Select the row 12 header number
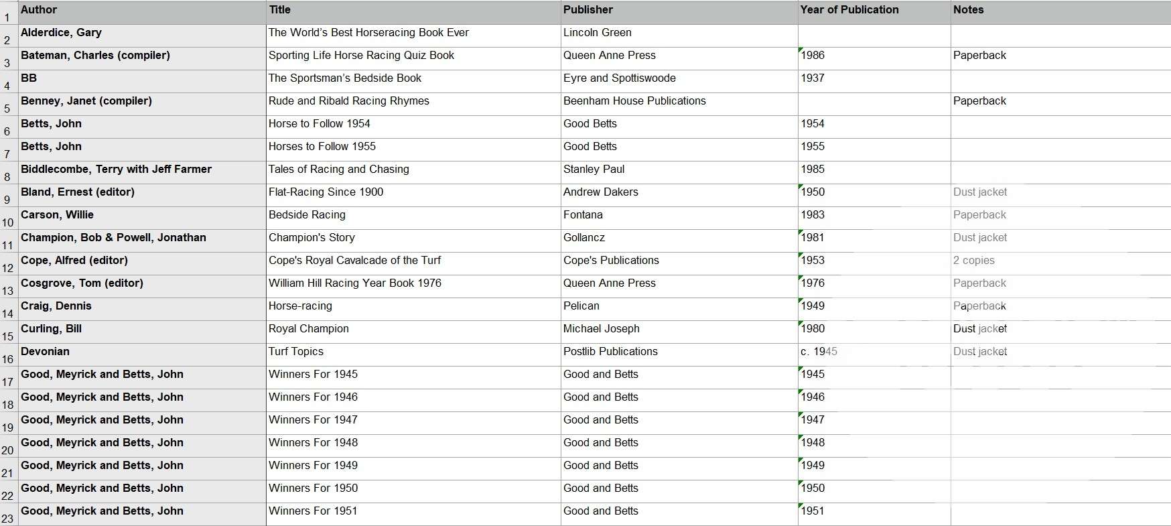 point(9,264)
